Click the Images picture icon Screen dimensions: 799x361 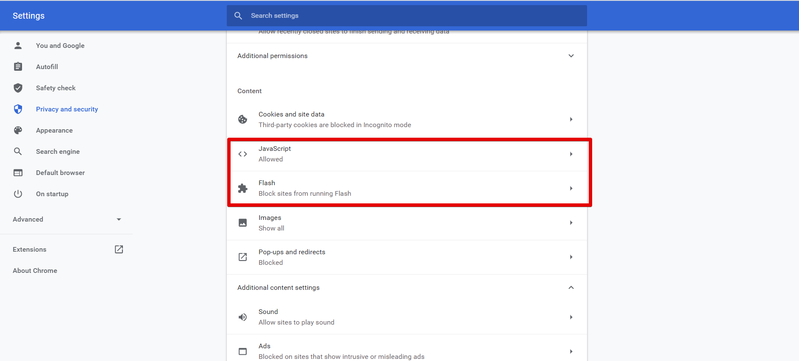click(x=242, y=223)
